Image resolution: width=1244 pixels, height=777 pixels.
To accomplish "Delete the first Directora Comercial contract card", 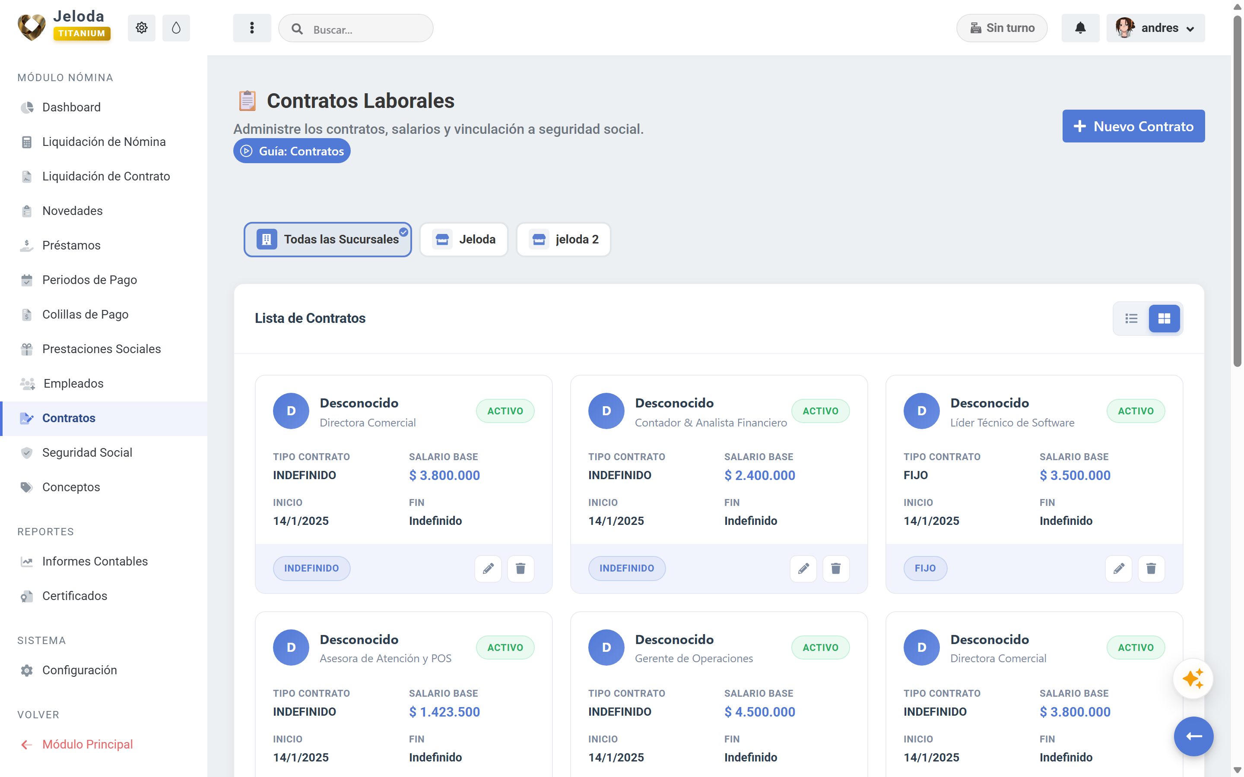I will coord(521,569).
